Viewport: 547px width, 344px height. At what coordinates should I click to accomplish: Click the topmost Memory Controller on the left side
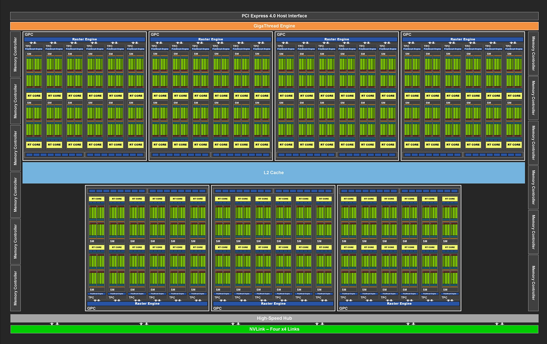(15, 54)
